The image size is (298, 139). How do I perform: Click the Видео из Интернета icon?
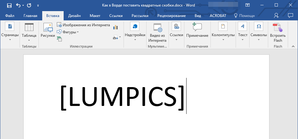157,32
